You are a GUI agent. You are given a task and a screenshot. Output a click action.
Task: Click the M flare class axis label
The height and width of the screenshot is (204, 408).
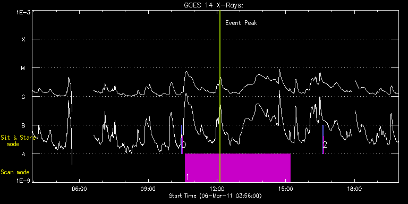pyautogui.click(x=23, y=68)
